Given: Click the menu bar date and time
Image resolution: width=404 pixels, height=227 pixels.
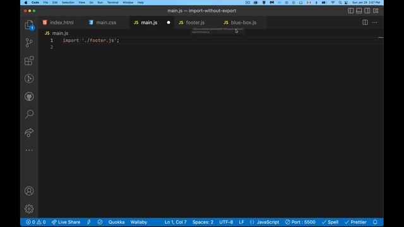Looking at the screenshot, I should [366, 3].
